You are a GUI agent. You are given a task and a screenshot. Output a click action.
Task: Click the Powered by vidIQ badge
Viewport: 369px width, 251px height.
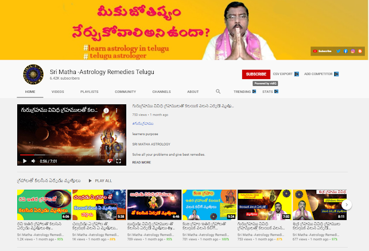click(265, 84)
